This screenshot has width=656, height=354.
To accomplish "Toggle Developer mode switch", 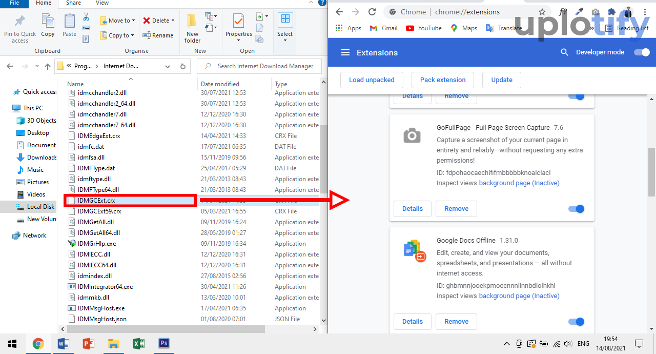I will point(642,52).
